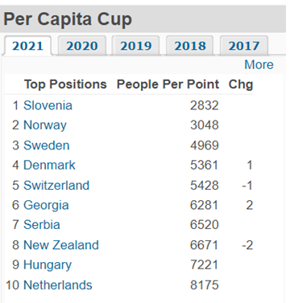Open the Norway country link

pyautogui.click(x=45, y=125)
